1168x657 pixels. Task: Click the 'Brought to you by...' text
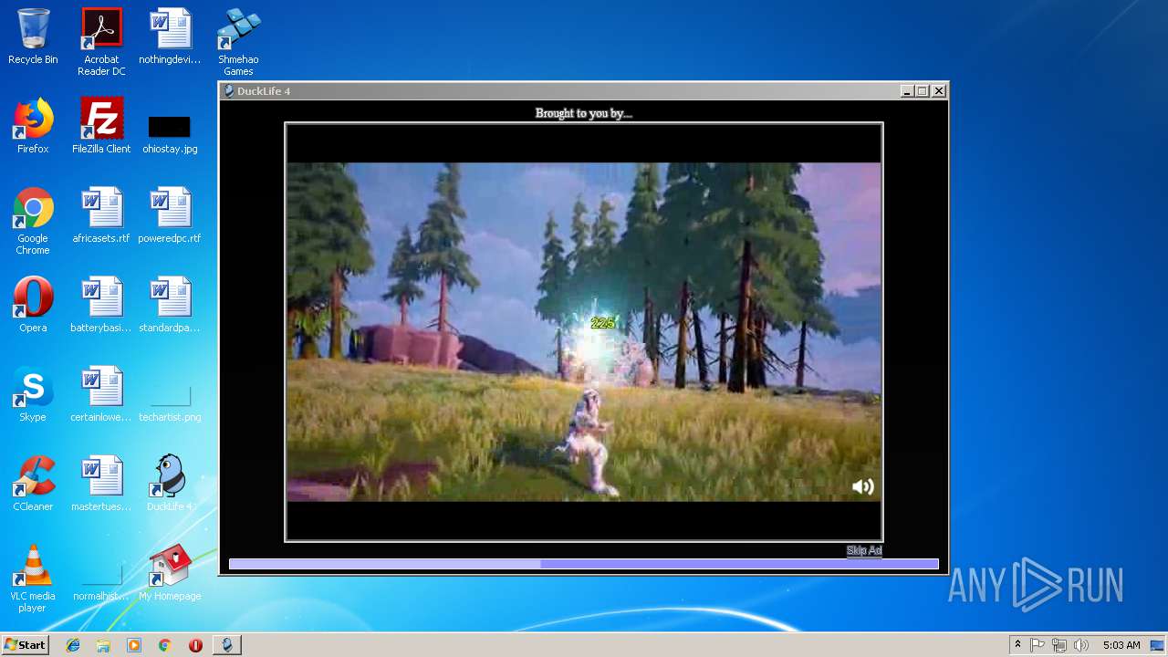[584, 113]
